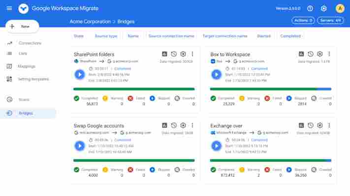Open the user account avatar
The width and height of the screenshot is (350, 196).
[x=340, y=8]
